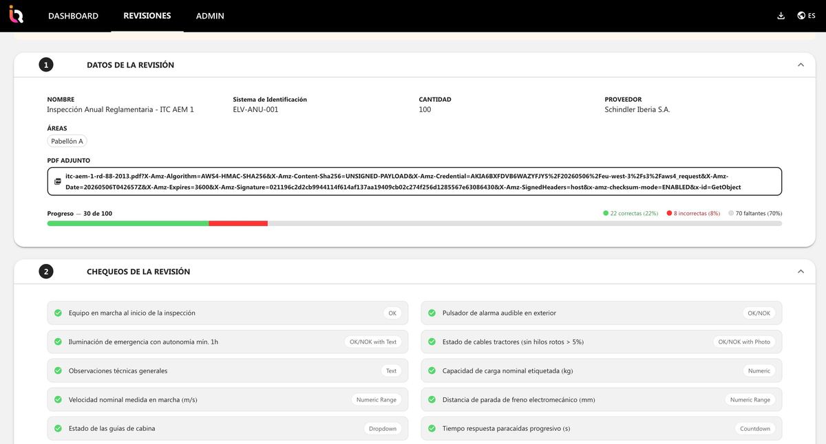Screen dimensions: 826x444
Task: Click the Numeric badge for Capacidad de carga
Action: click(x=759, y=371)
